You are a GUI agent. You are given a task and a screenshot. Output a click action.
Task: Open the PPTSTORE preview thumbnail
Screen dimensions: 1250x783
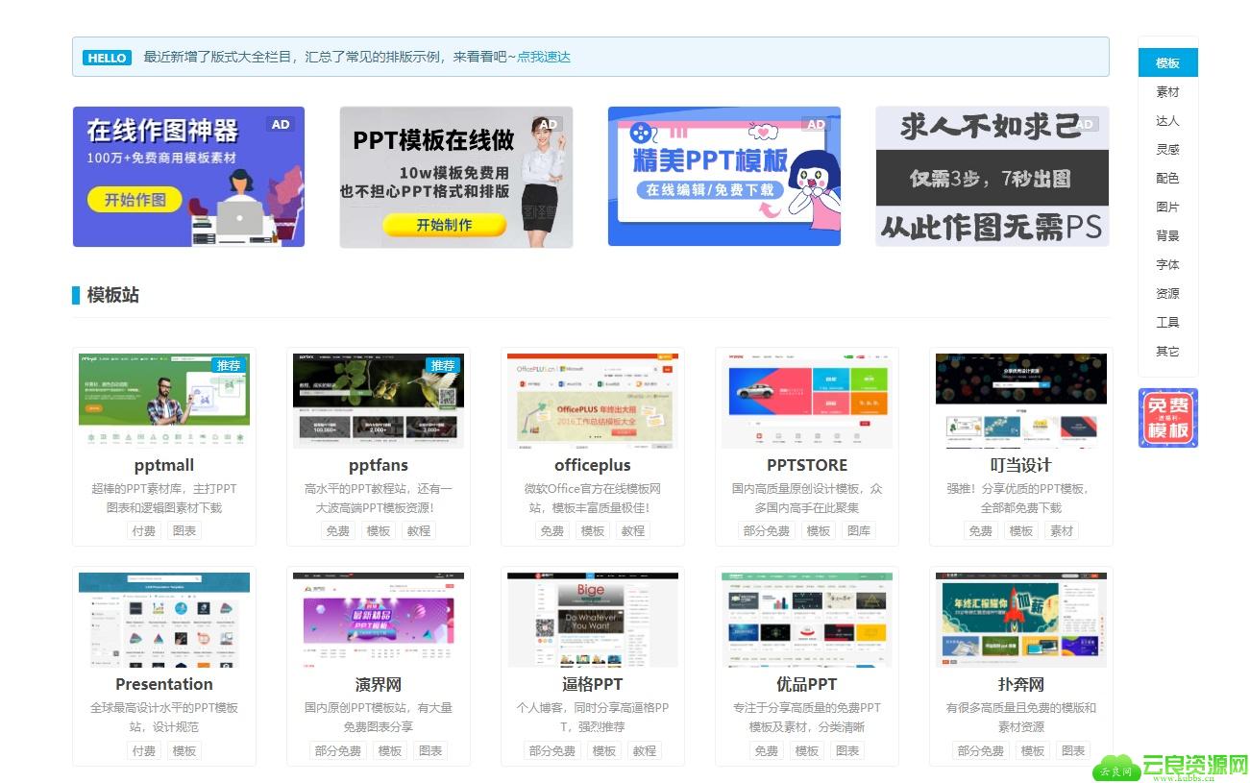(807, 401)
